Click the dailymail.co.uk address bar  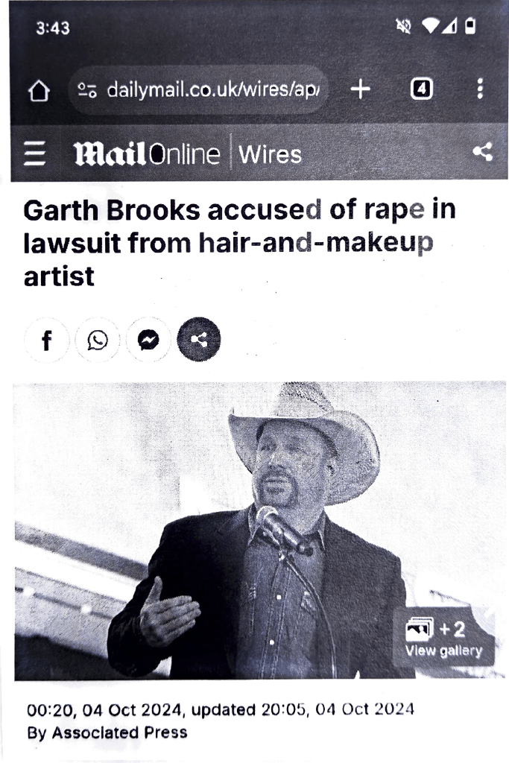(x=198, y=90)
